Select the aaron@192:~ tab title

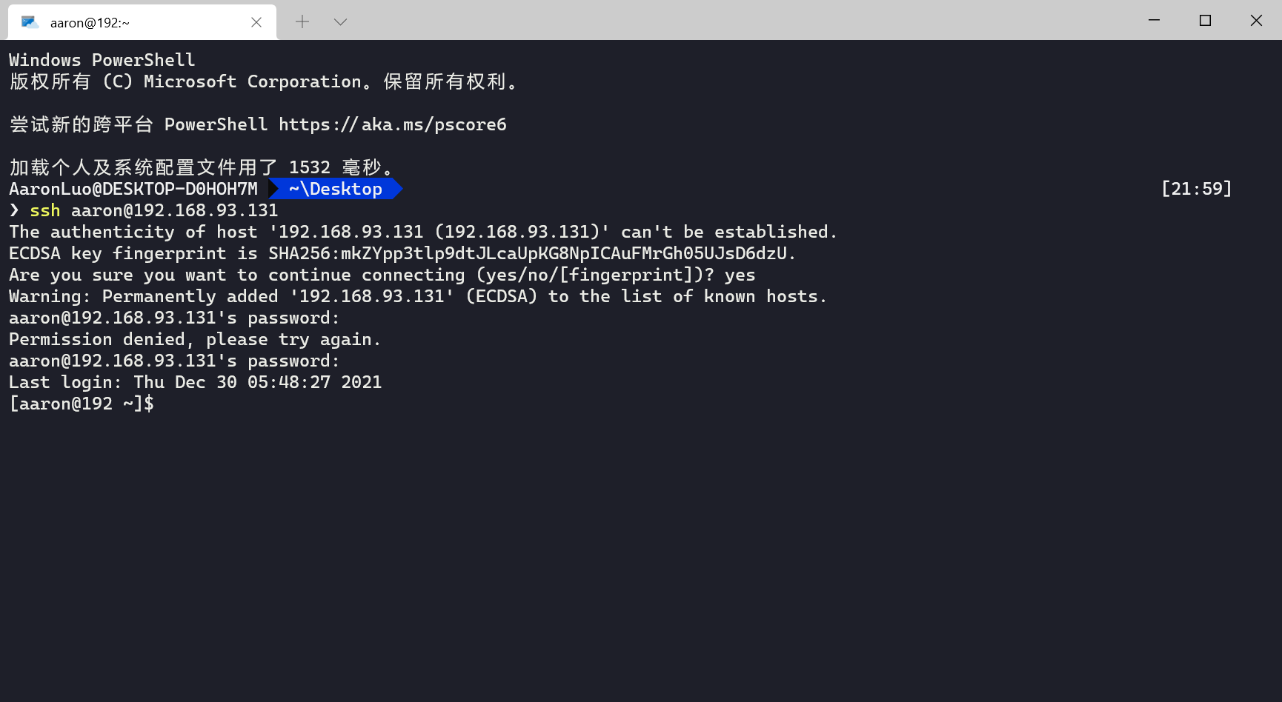click(90, 23)
